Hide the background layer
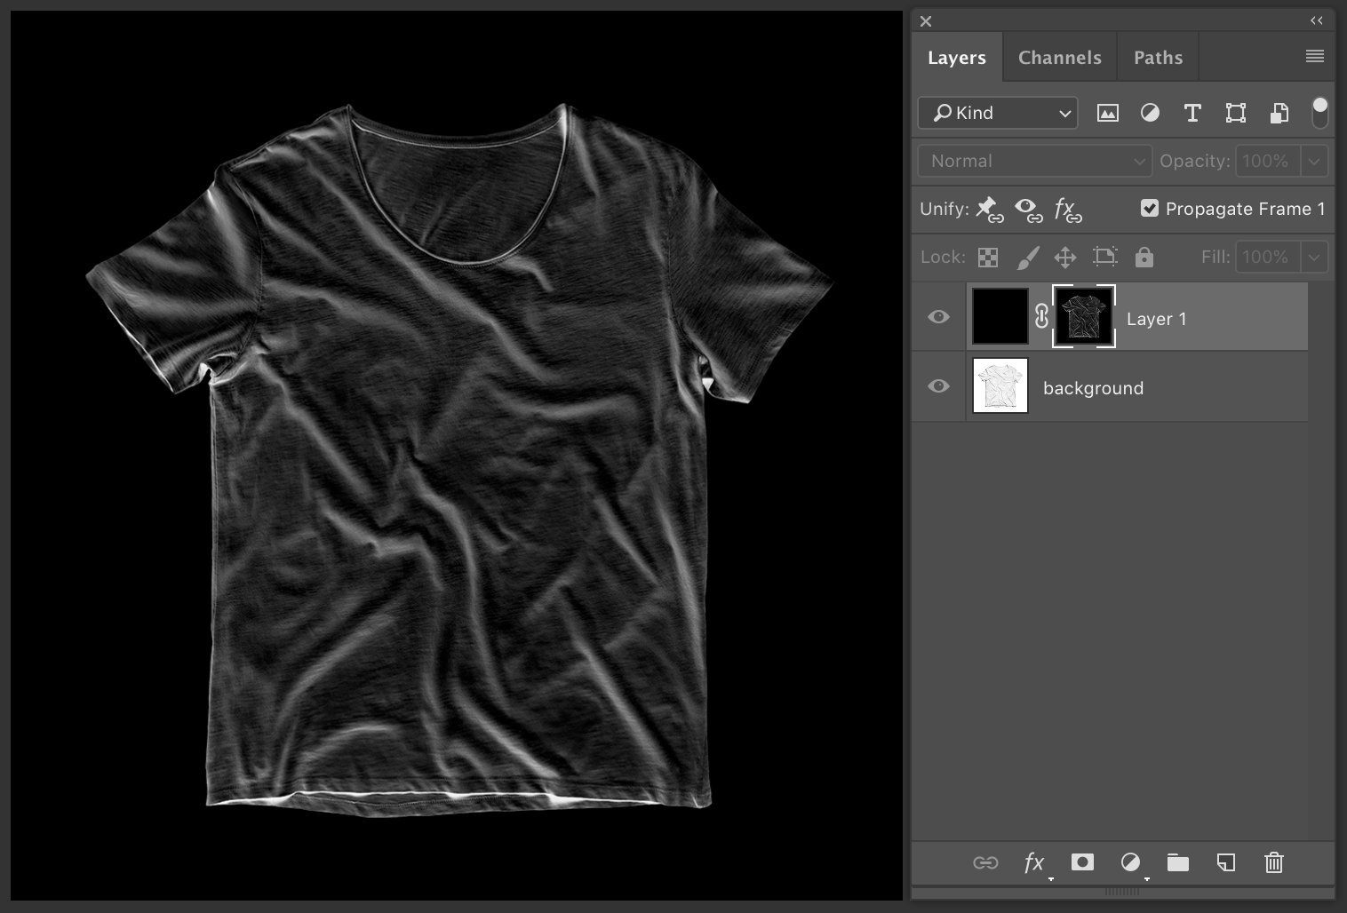The height and width of the screenshot is (913, 1347). [x=938, y=385]
